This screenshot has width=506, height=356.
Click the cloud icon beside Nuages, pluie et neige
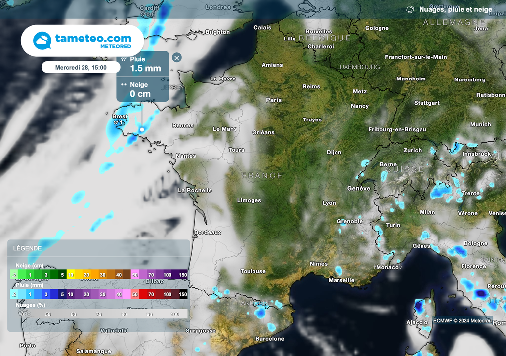[x=410, y=9]
